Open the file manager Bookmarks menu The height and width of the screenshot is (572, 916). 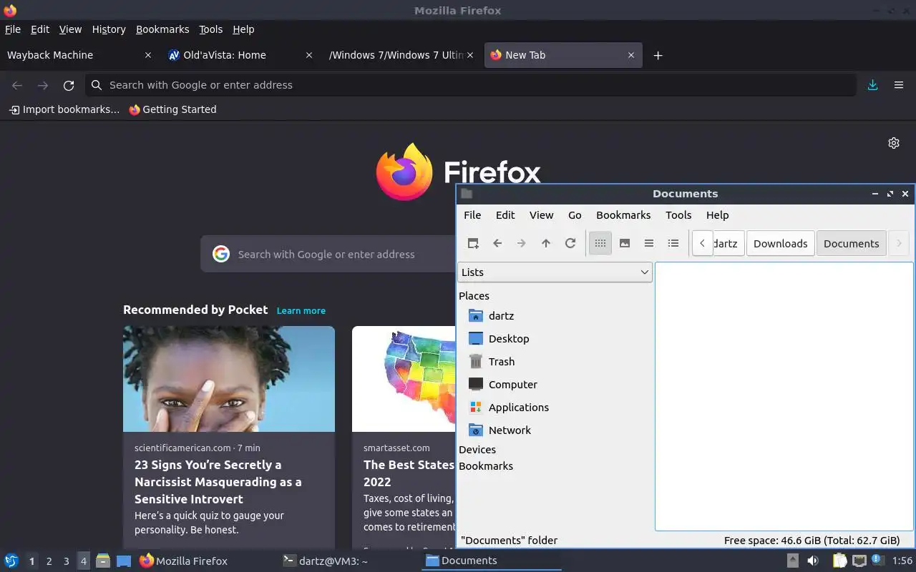623,215
